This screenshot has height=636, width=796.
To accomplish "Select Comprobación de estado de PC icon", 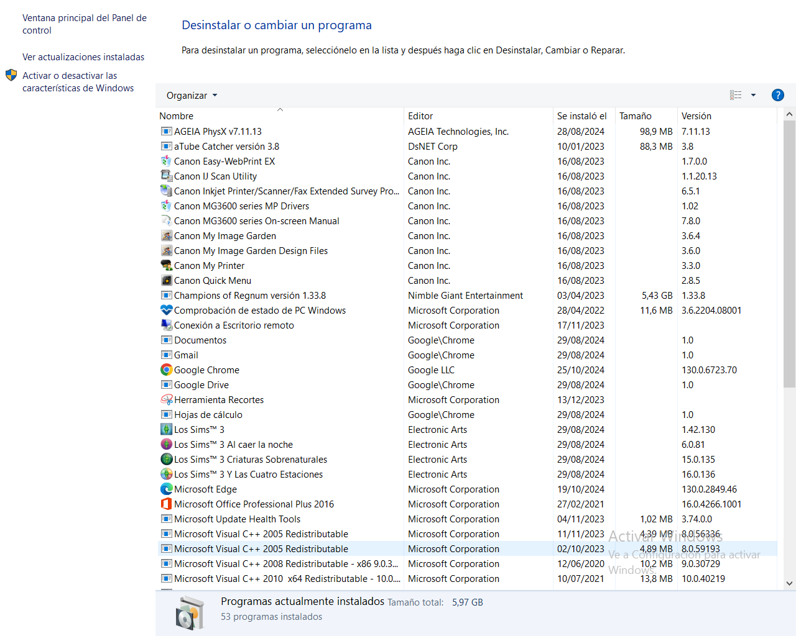I will 166,310.
